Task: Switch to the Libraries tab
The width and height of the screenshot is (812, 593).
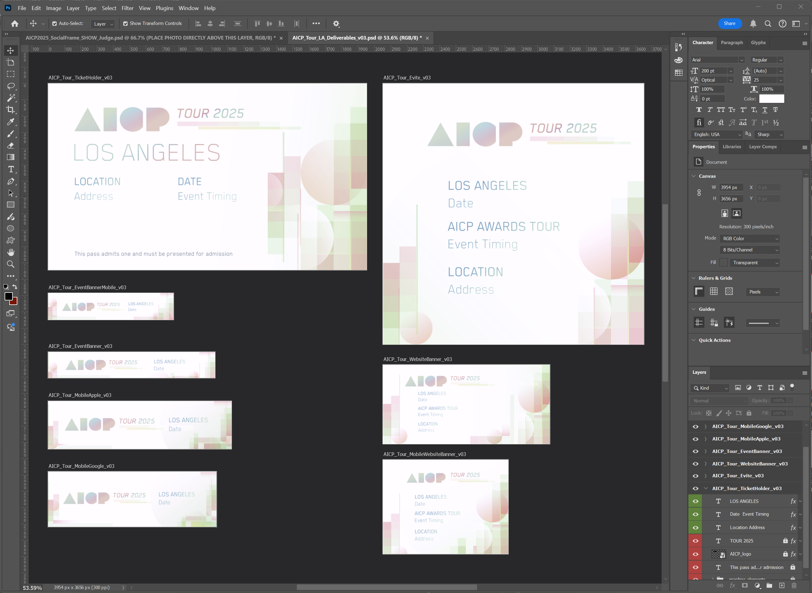Action: coord(732,146)
